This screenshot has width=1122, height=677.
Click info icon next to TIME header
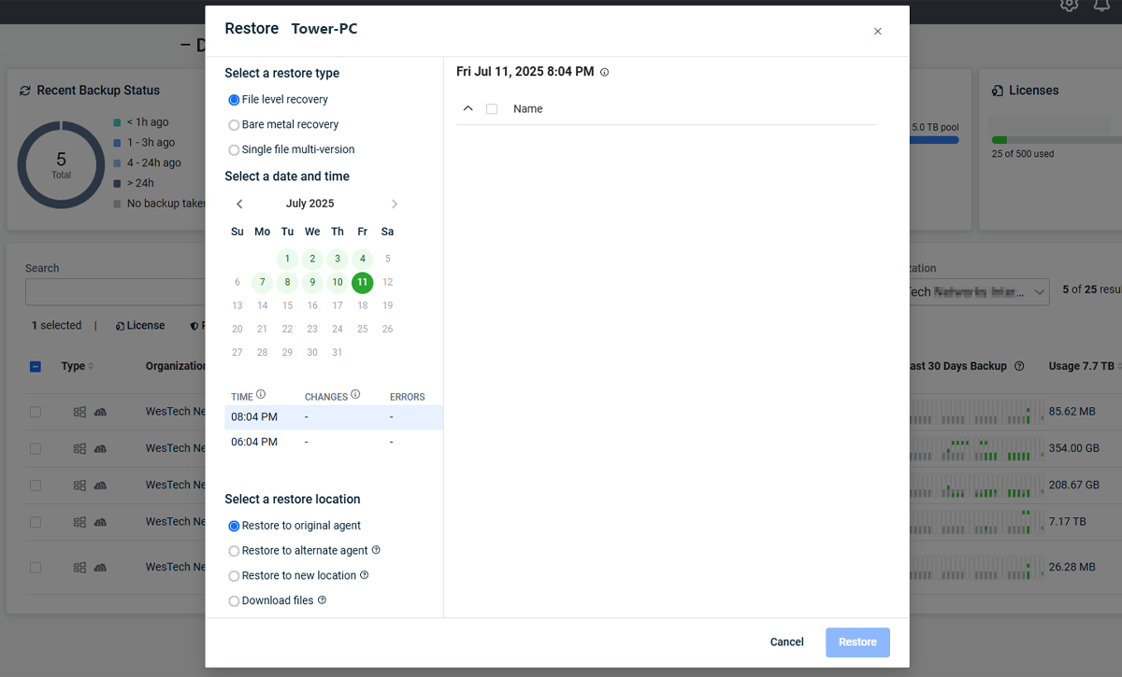tap(261, 395)
